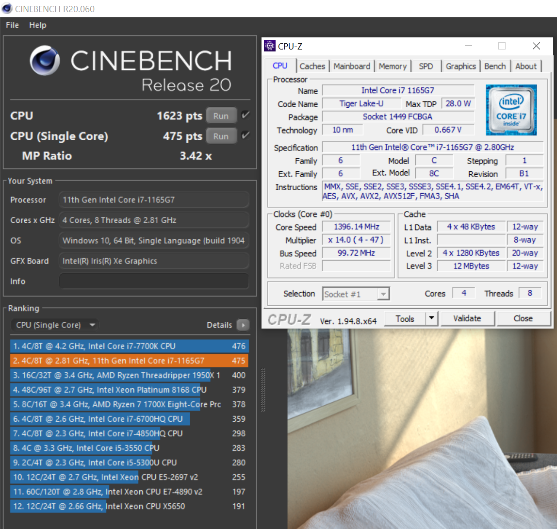This screenshot has width=557, height=529.
Task: Click the panel splitter handle beside Ranking
Action: tap(263, 390)
